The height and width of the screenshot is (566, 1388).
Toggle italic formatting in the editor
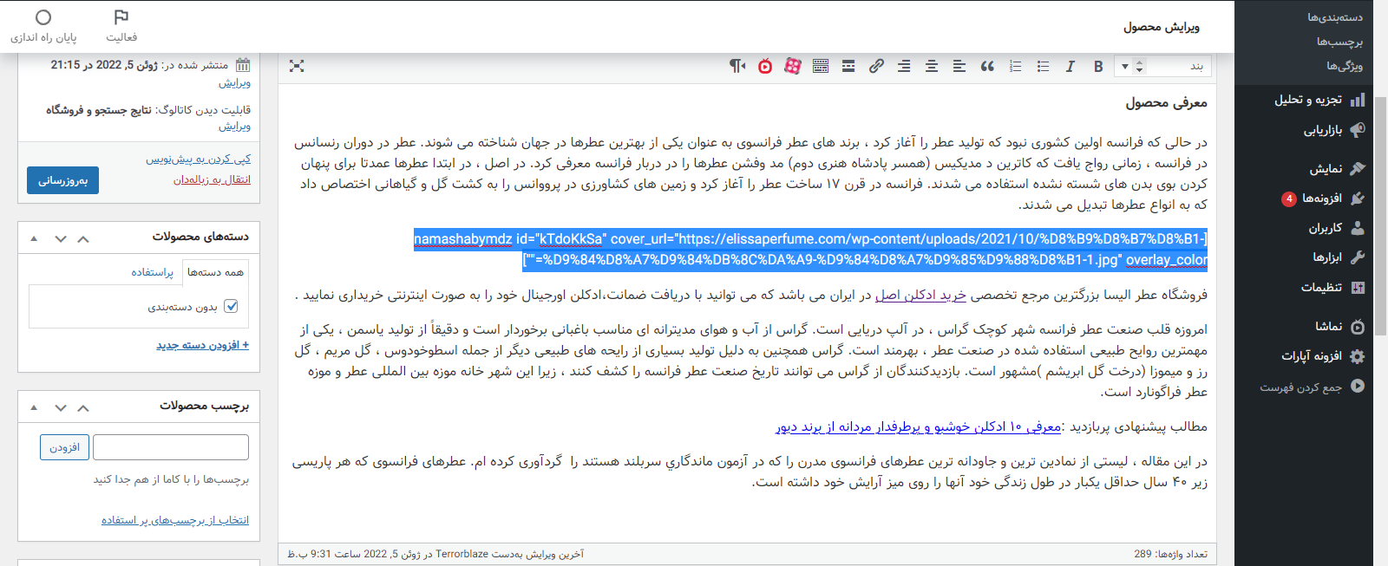click(x=1070, y=67)
